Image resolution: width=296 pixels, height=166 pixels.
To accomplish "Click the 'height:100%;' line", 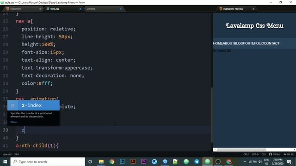I will click(x=38, y=44).
